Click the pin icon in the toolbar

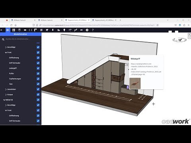(x=53, y=30)
